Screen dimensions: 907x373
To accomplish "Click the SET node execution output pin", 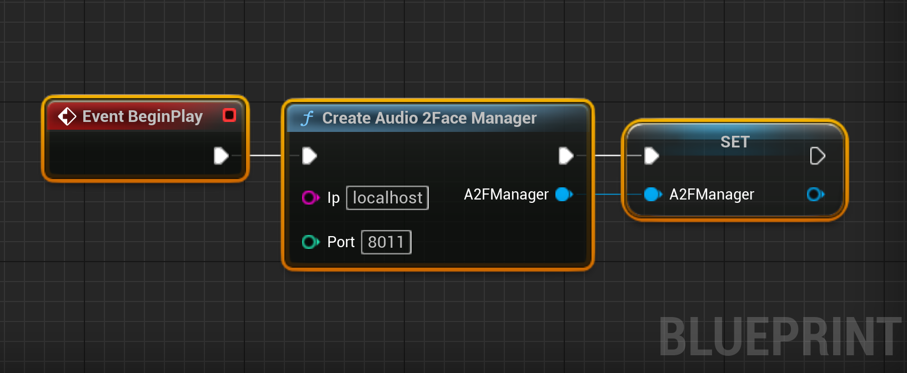I will pos(818,156).
